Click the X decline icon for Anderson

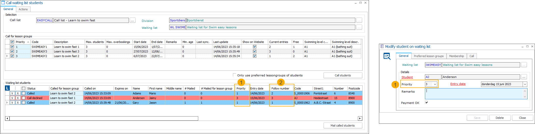pyautogui.click(x=18, y=98)
